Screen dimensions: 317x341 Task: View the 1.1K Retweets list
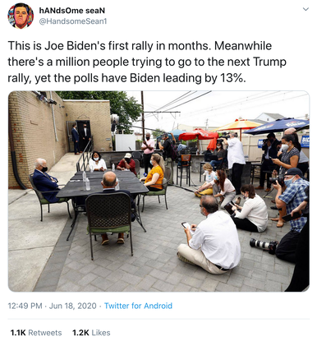pos(36,333)
